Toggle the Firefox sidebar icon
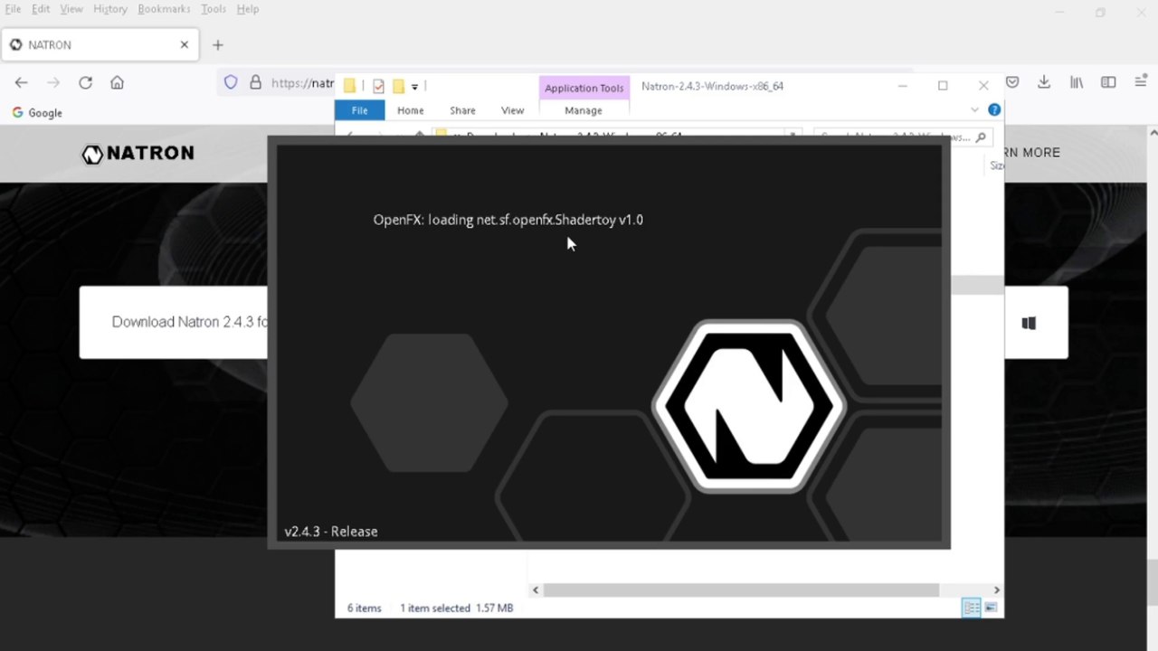This screenshot has width=1158, height=651. pos(1108,82)
